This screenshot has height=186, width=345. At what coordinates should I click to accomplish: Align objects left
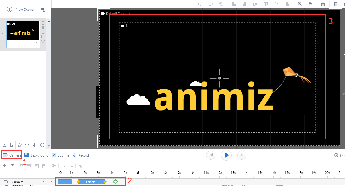click(x=234, y=4)
